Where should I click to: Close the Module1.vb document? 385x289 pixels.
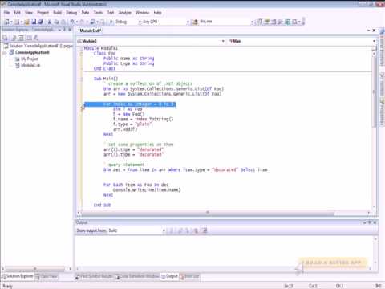pos(374,31)
